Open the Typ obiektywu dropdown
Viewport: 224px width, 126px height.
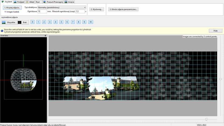point(62,8)
